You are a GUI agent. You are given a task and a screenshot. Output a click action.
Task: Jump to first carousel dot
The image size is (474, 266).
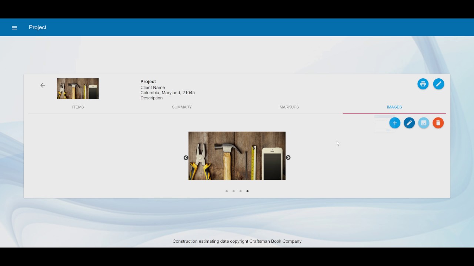pyautogui.click(x=227, y=191)
